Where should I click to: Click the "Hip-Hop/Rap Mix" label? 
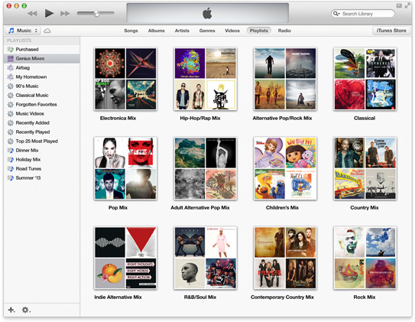(200, 118)
